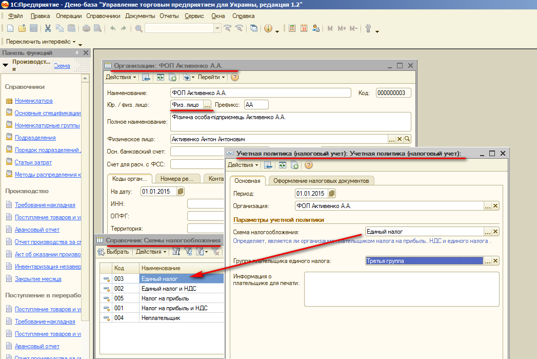
Task: Switch to Оформление налоговых документов tab
Action: (321, 181)
